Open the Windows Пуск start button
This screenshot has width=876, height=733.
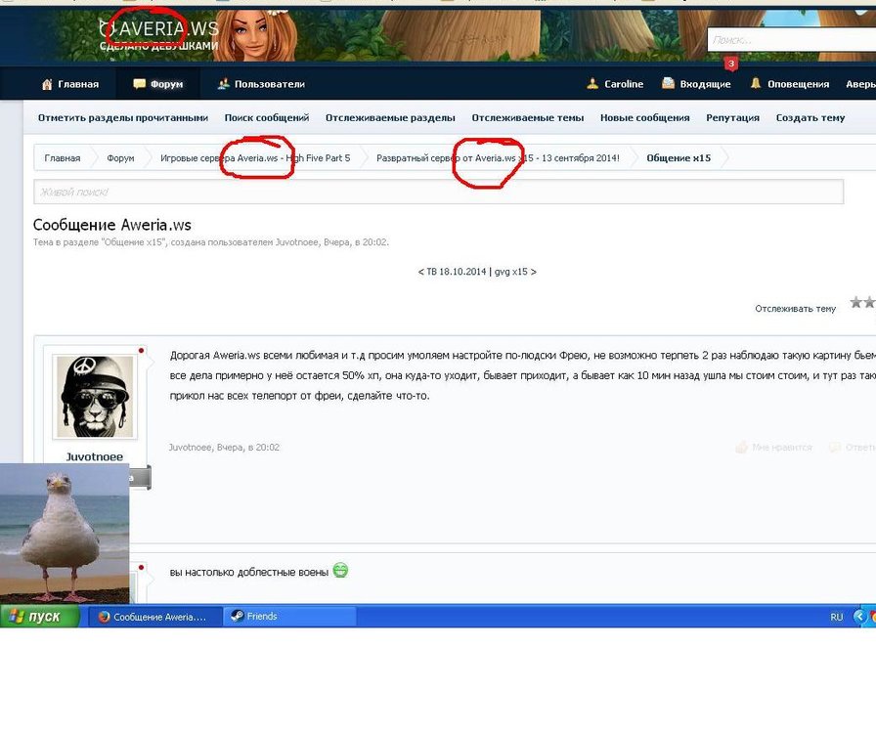pos(35,617)
